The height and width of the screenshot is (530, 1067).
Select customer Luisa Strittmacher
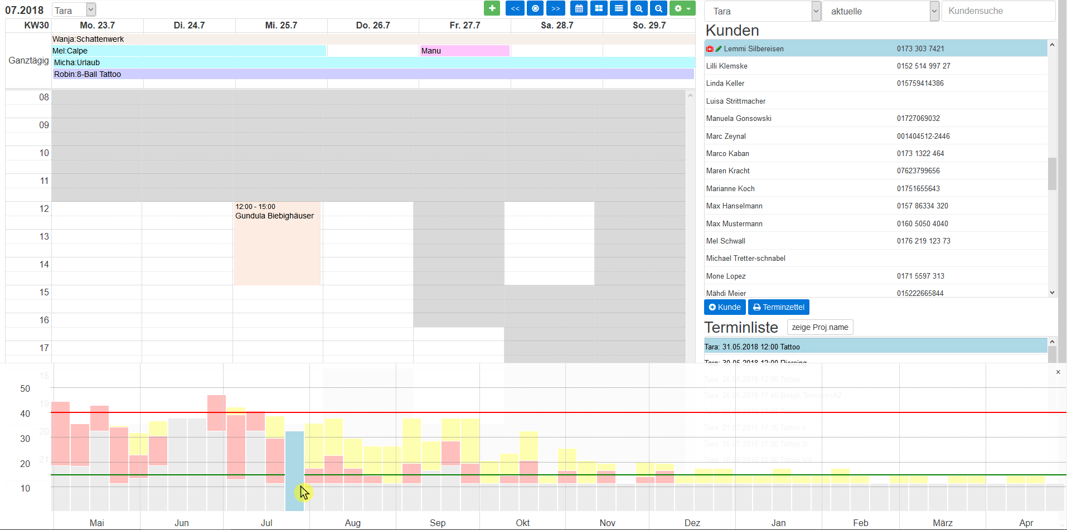point(876,101)
